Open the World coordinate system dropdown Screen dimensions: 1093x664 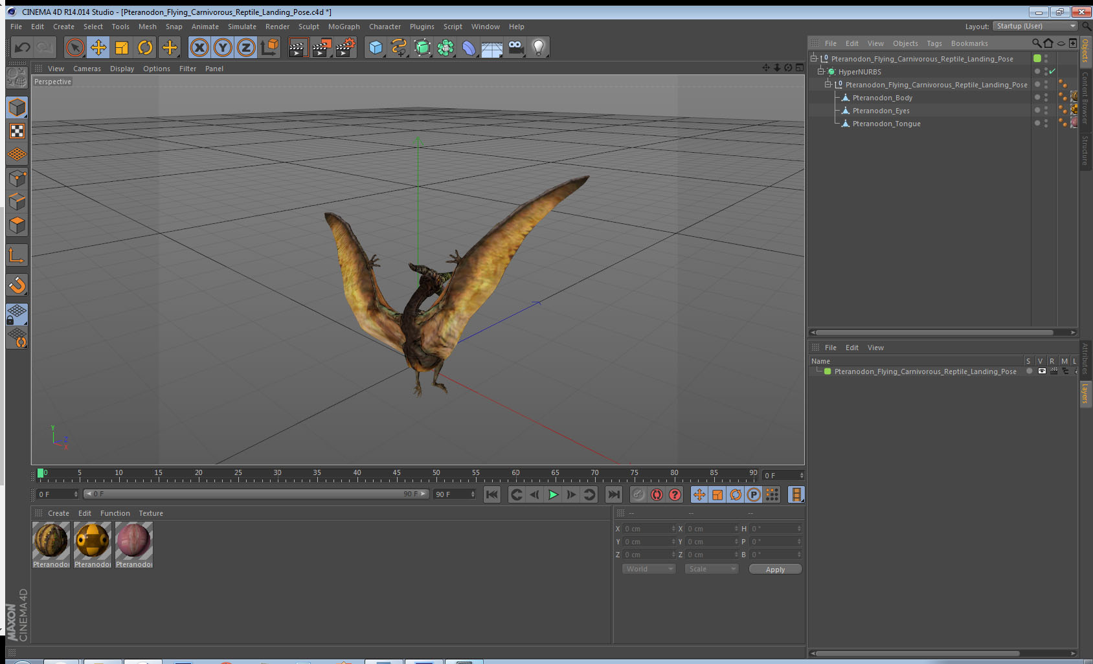point(649,569)
